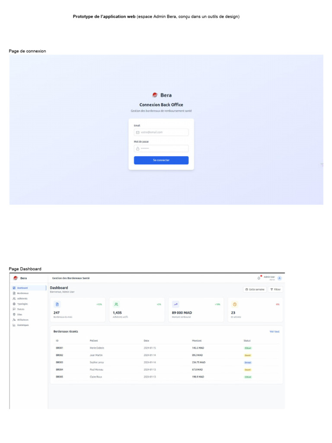
Task: Click the padlock icon in password field
Action: 138,149
